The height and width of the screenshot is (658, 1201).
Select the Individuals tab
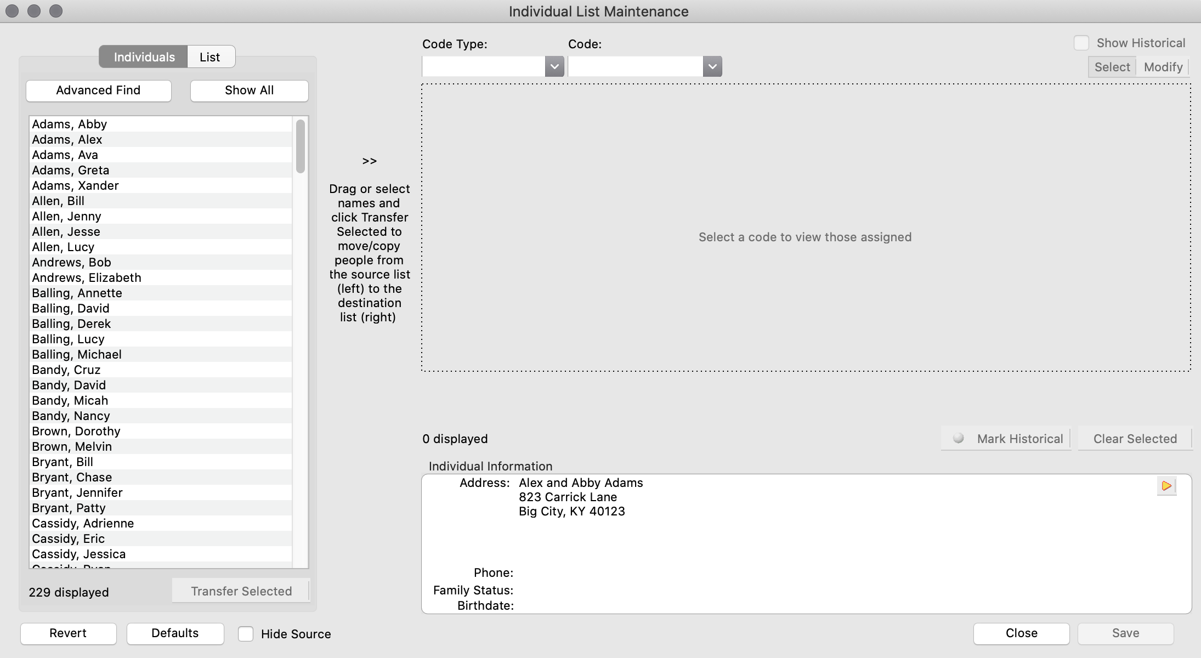pyautogui.click(x=144, y=57)
